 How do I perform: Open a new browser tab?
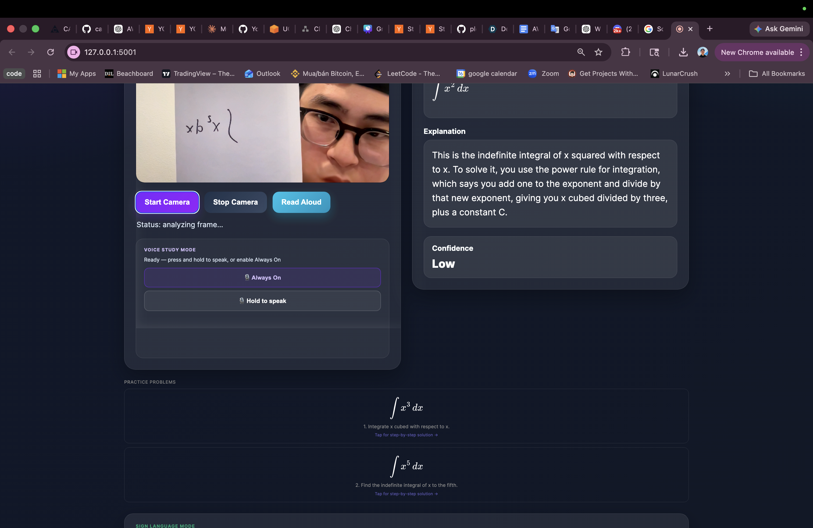[709, 29]
